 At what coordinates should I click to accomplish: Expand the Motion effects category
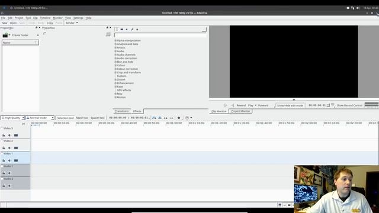[x=115, y=97]
